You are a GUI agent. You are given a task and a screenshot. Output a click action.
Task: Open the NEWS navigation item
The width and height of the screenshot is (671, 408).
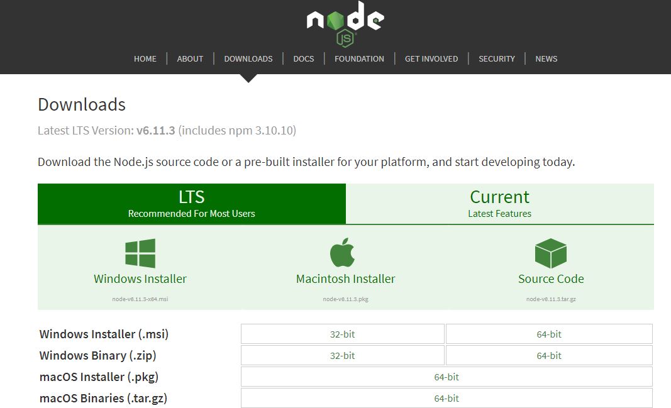coord(546,58)
